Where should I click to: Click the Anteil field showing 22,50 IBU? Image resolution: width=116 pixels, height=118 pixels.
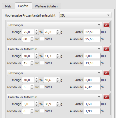coord(92,32)
